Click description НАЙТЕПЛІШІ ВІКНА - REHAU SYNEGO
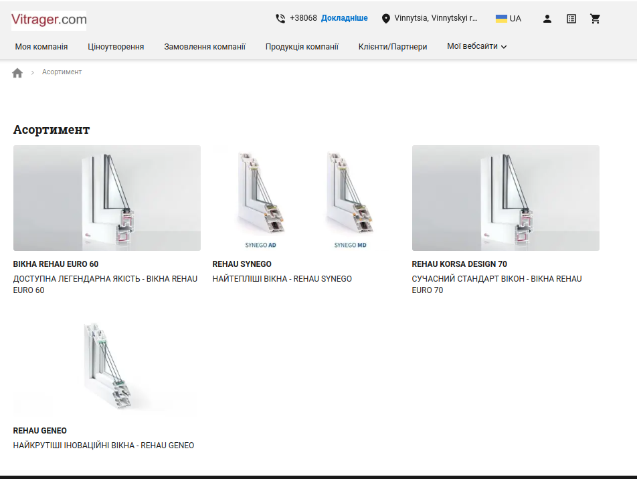Viewport: 637px width, 479px height. click(282, 279)
